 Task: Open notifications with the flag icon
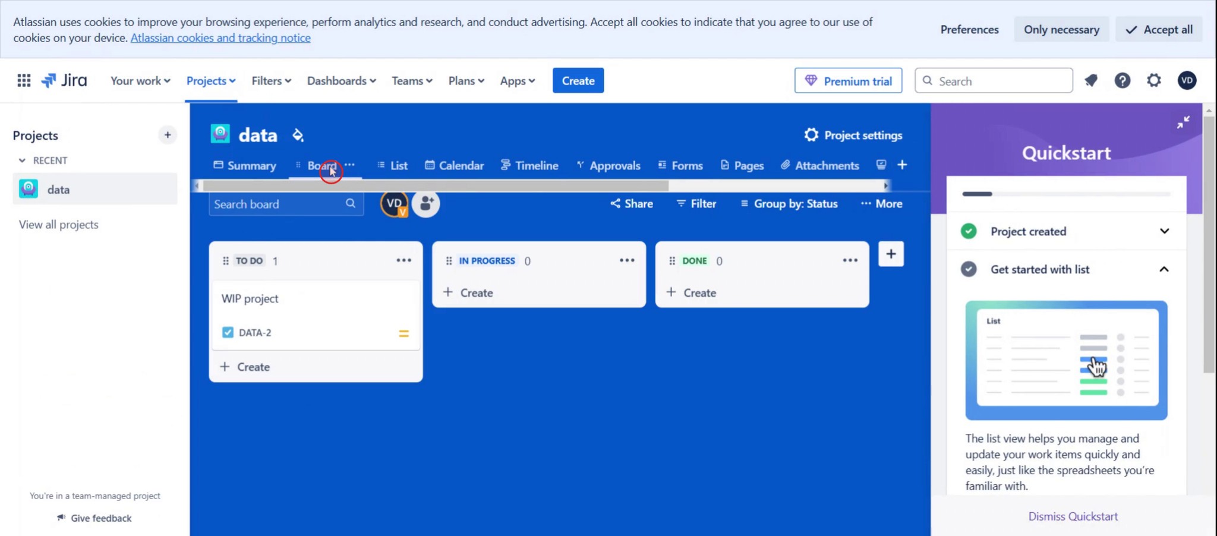click(x=1092, y=80)
